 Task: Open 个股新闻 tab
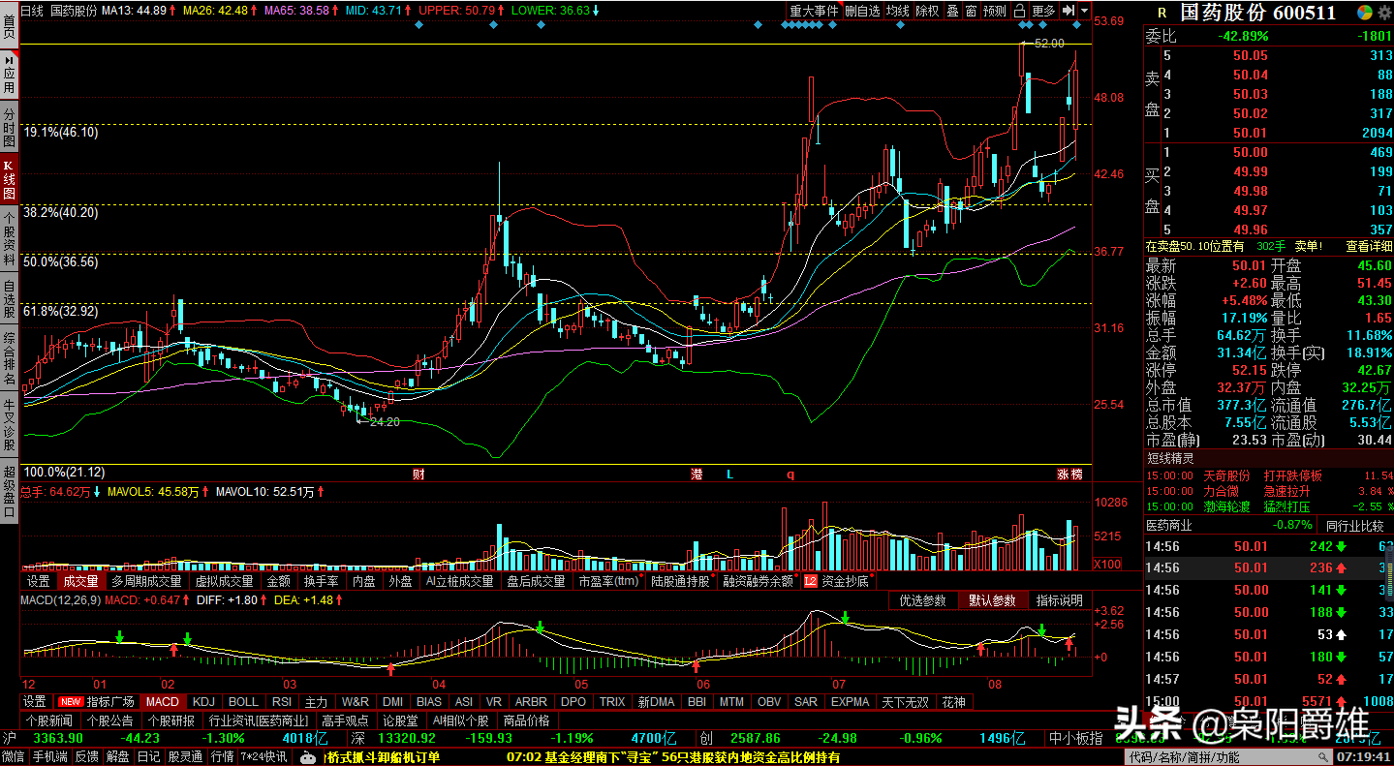click(x=49, y=720)
